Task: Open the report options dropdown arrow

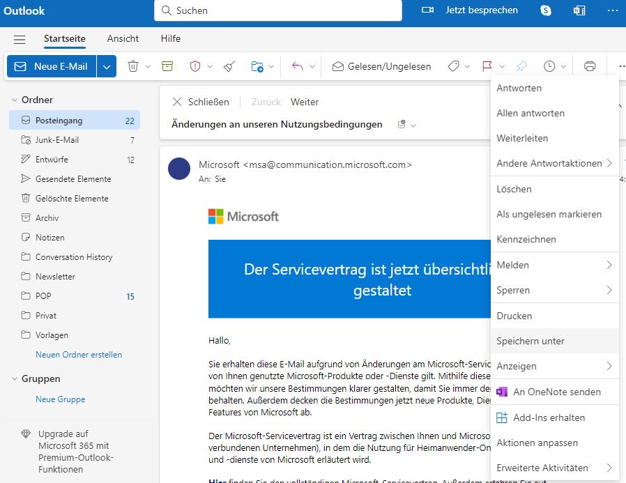Action: [x=210, y=66]
